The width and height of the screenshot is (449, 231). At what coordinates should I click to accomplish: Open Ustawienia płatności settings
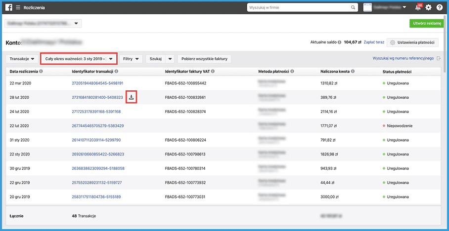pyautogui.click(x=412, y=42)
